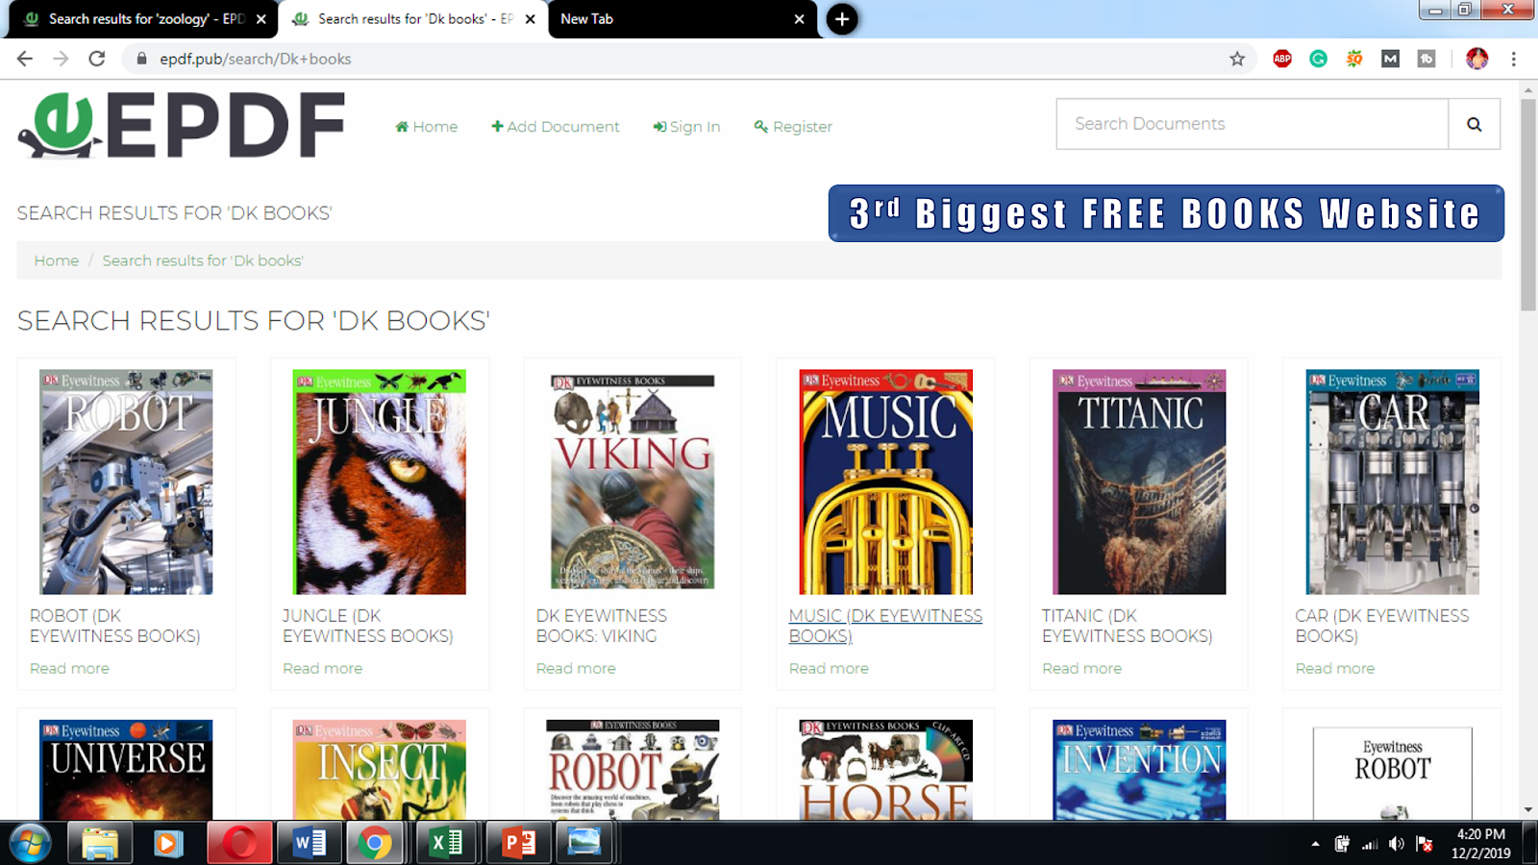Open the media player taskbar icon

pos(168,844)
